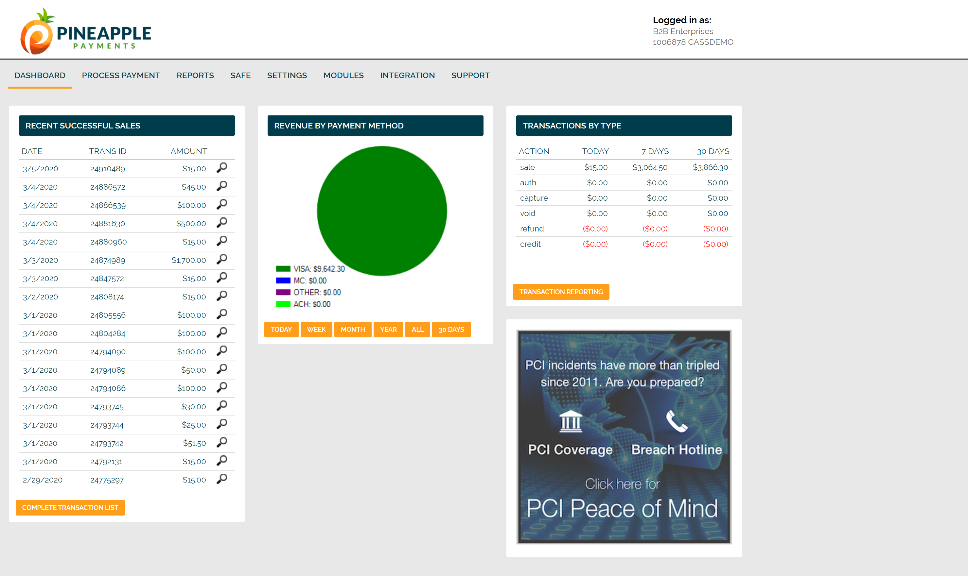This screenshot has width=968, height=576.
Task: Open magnifier for transaction 24881630
Action: (x=222, y=223)
